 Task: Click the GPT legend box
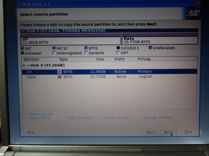tap(118, 52)
